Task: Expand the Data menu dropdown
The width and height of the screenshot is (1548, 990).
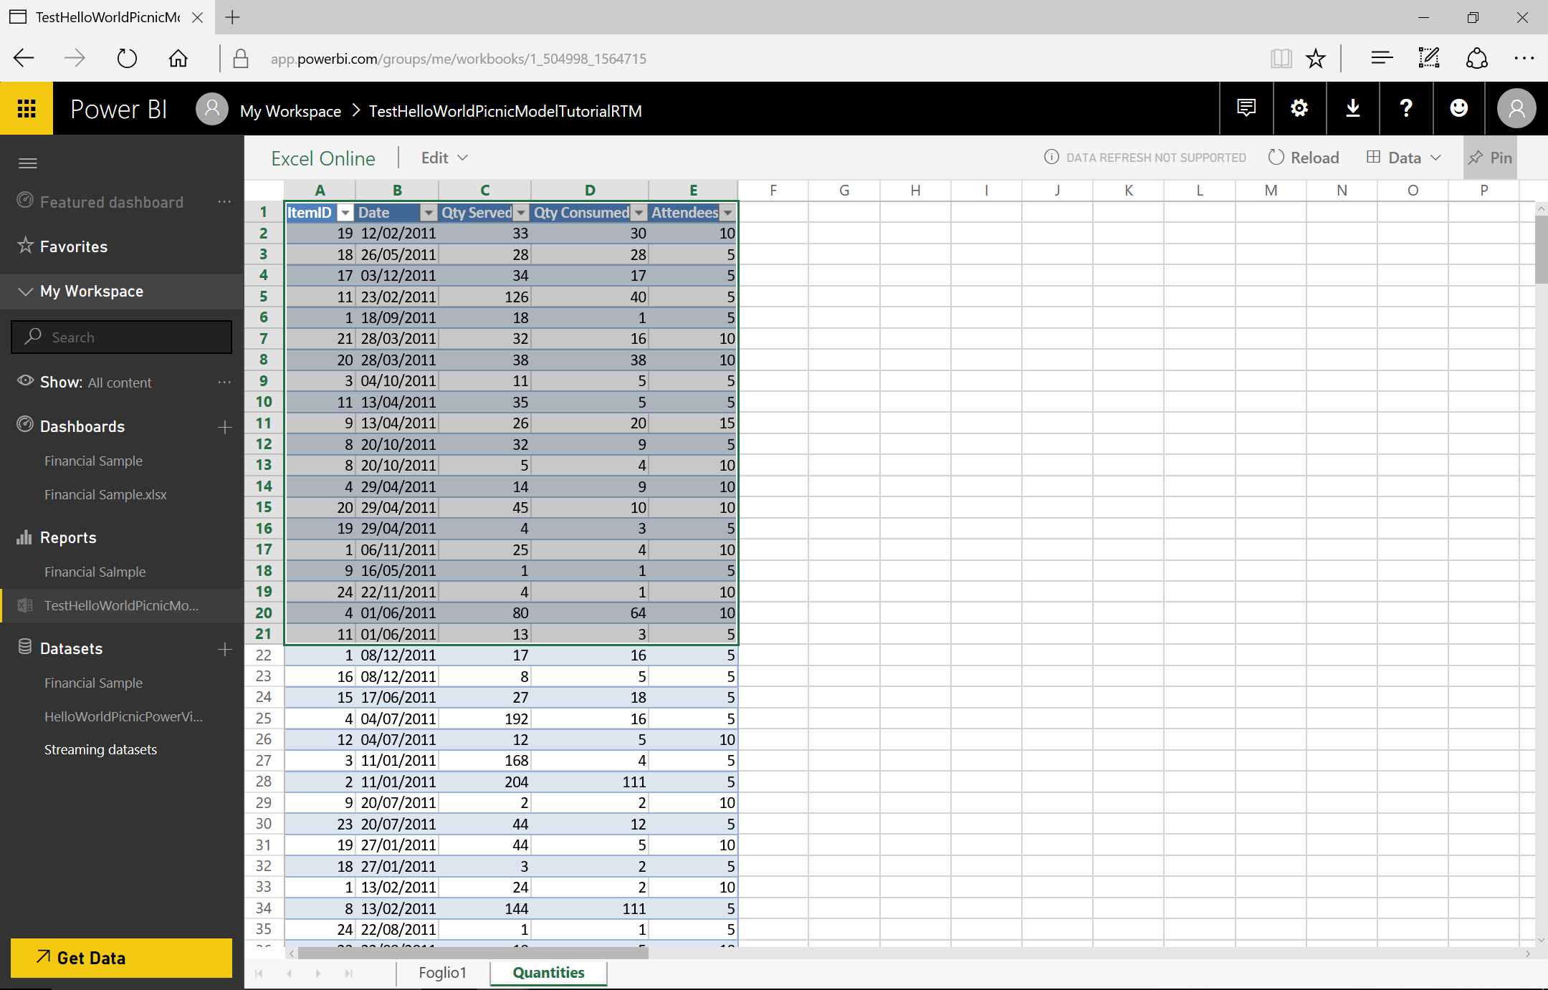Action: [x=1437, y=157]
